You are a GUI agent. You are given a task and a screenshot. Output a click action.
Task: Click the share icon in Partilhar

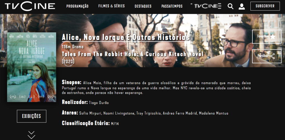(x=272, y=56)
